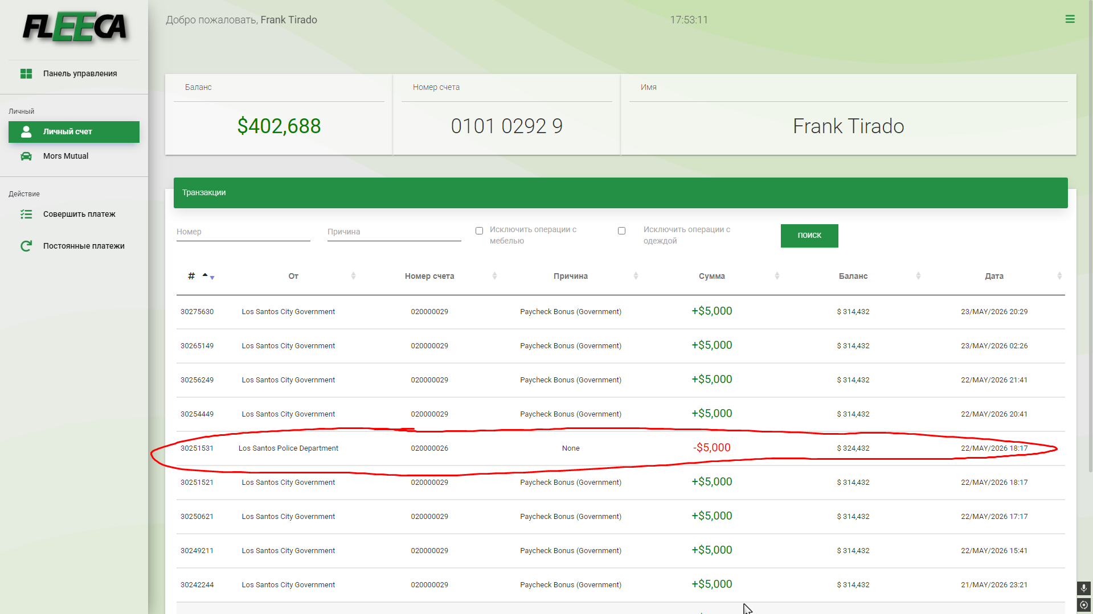Click the car icon beside Mors Mutual
Image resolution: width=1093 pixels, height=614 pixels.
[x=26, y=156]
